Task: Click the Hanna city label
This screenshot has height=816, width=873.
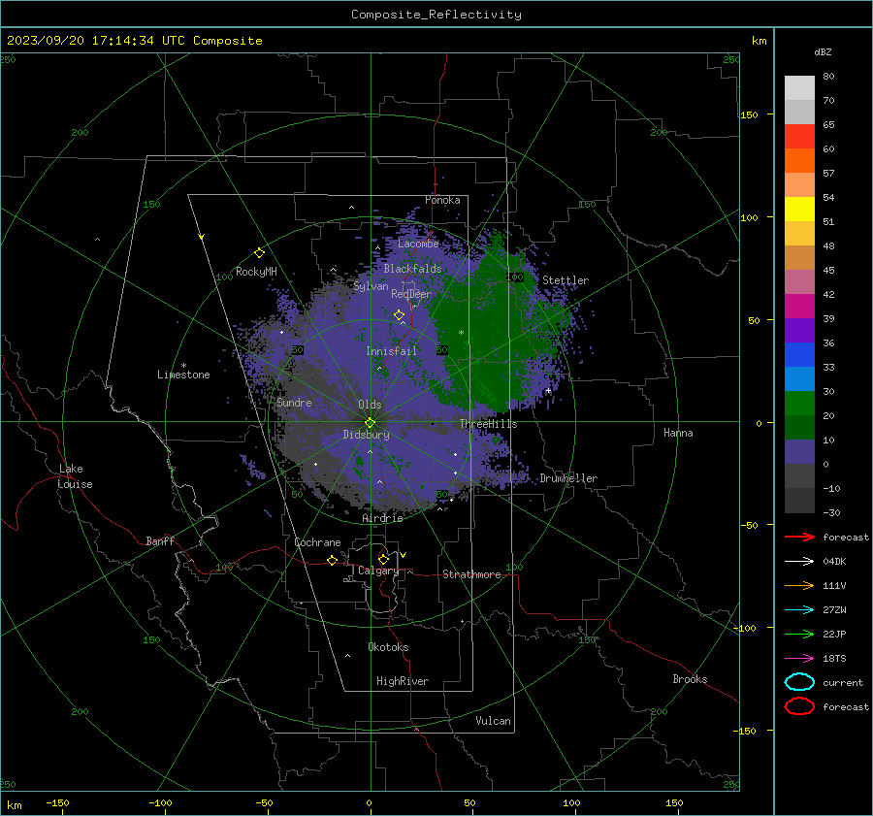Action: point(678,433)
